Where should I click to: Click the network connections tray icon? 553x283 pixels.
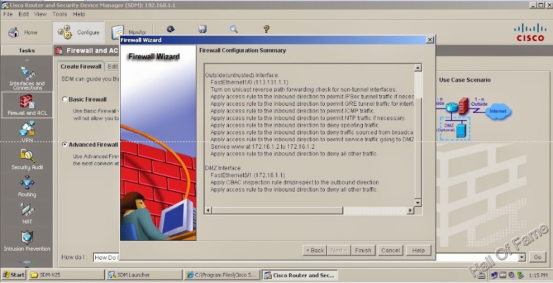tap(494, 275)
